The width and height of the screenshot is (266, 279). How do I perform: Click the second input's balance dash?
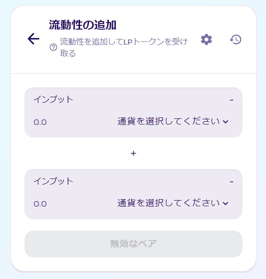[x=232, y=182]
